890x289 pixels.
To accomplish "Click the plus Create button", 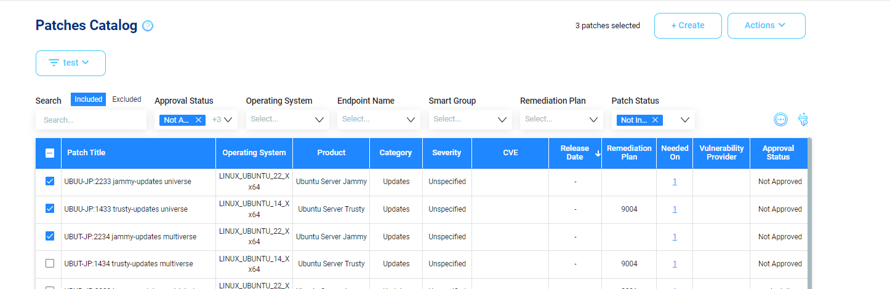I will pos(688,26).
